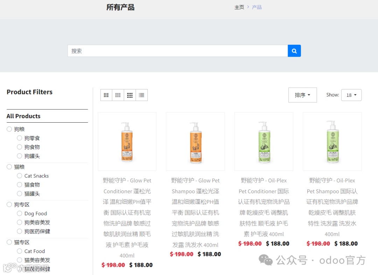Open the Oil-Plex Pet Shampoo title link
Viewport: 378px width, 275px height.
tap(332, 207)
